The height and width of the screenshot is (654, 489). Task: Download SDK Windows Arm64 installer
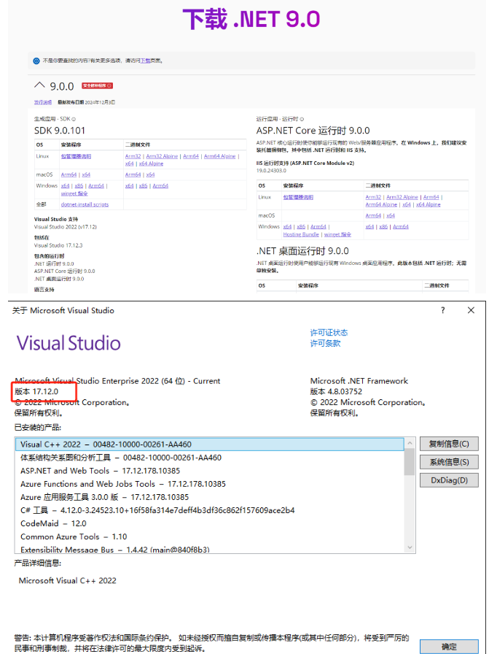(x=96, y=185)
